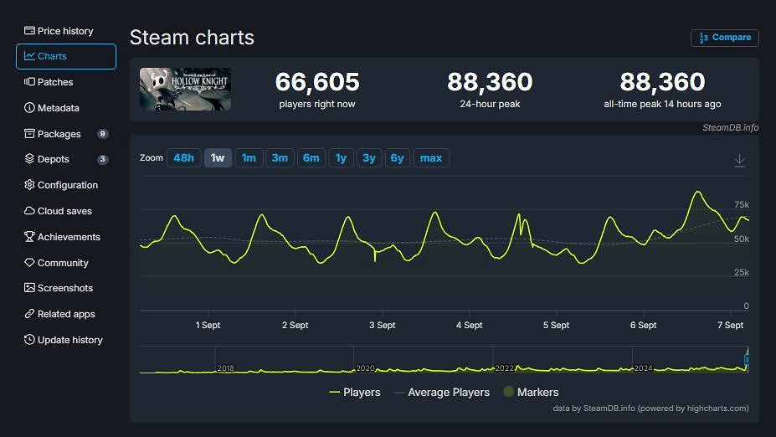Open the Hollow Knight game thumbnail

[x=185, y=90]
